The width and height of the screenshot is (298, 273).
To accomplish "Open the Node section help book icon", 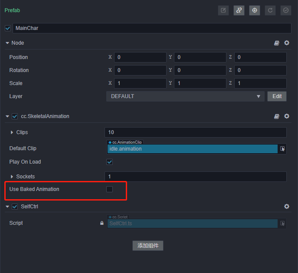I will point(276,43).
